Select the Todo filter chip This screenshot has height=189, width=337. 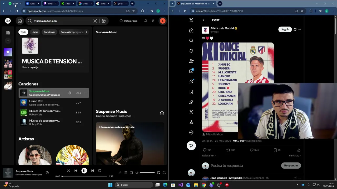point(23,32)
